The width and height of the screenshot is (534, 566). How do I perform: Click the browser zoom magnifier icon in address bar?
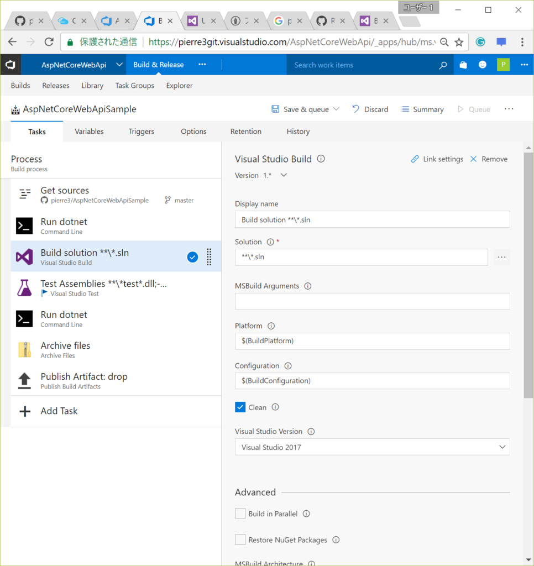click(444, 42)
